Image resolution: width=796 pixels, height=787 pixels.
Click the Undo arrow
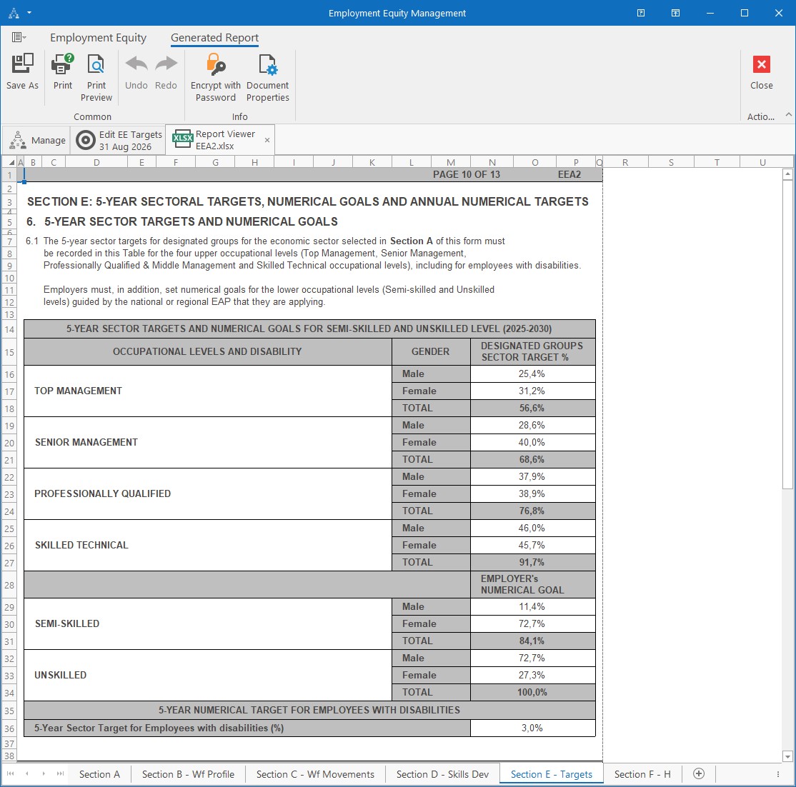(136, 64)
